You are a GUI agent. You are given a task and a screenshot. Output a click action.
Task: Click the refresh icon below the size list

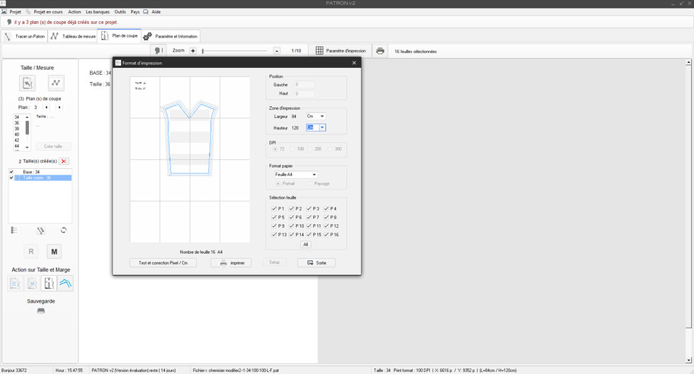coord(64,230)
